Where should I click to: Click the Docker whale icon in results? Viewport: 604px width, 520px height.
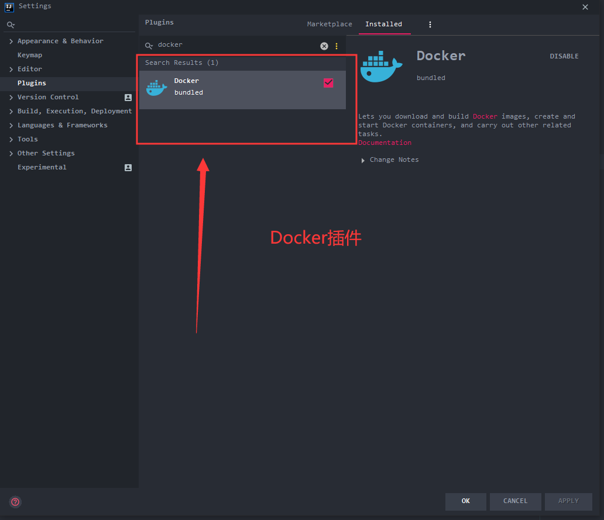coord(156,88)
